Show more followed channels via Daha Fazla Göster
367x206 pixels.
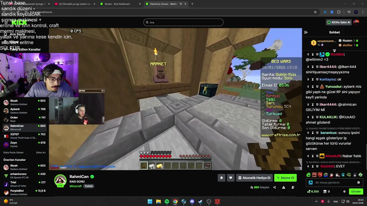13,152
